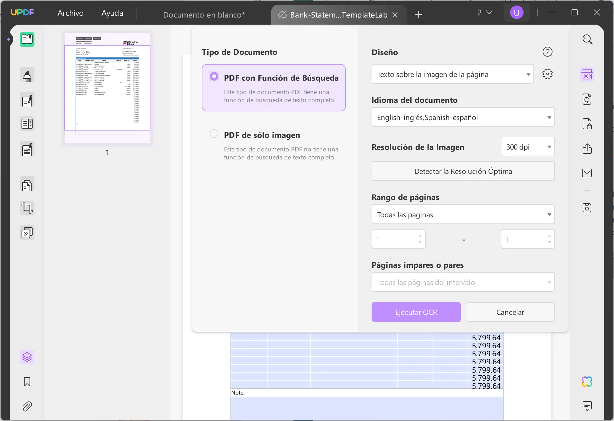
Task: Select PDF con Función de Búsqueda option
Action: pos(274,88)
